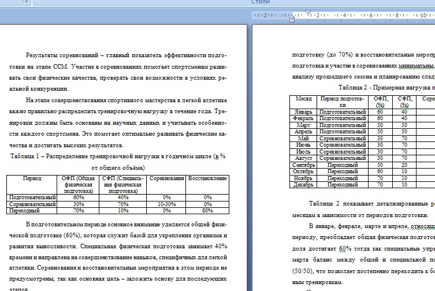The height and width of the screenshot is (291, 435).
Task: Click the 'Период' header cell in Table 1
Action: tap(32, 185)
